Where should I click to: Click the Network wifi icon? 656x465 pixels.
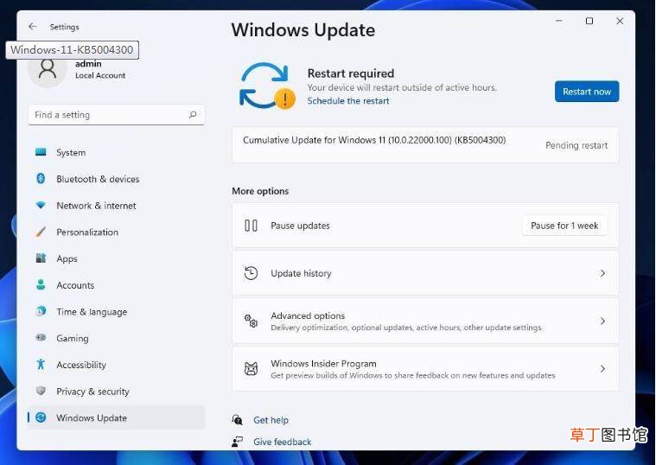(41, 205)
